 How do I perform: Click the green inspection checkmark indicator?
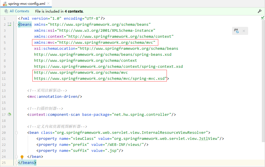pos(262,18)
